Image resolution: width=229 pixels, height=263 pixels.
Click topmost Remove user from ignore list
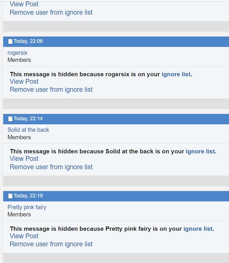click(x=51, y=12)
